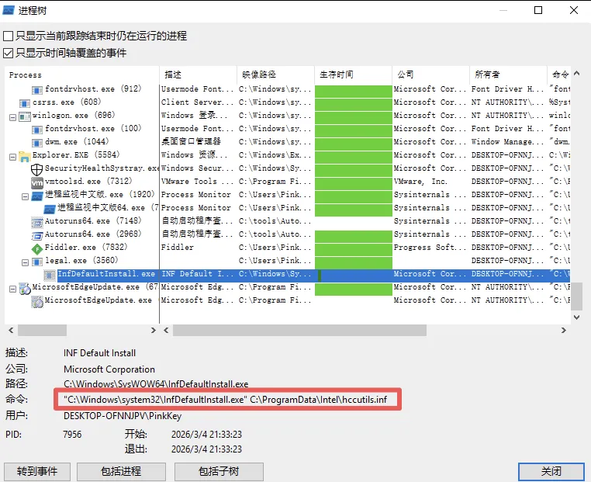The image size is (591, 482).
Task: Enable 只显示当前跟踪结束时仍在运行的进程 checkbox
Action: [8, 36]
